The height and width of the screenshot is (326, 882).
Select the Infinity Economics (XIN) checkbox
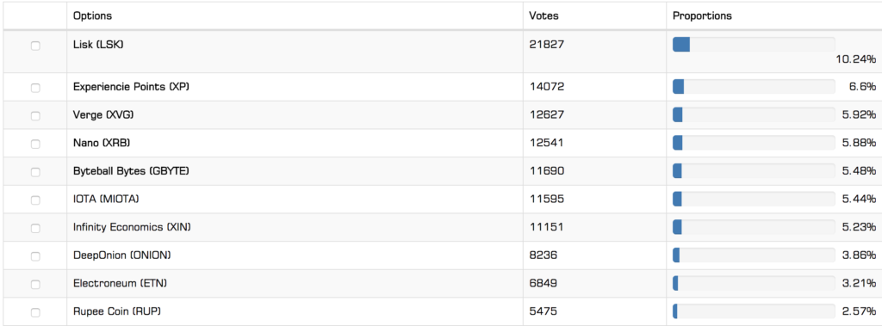coord(34,228)
